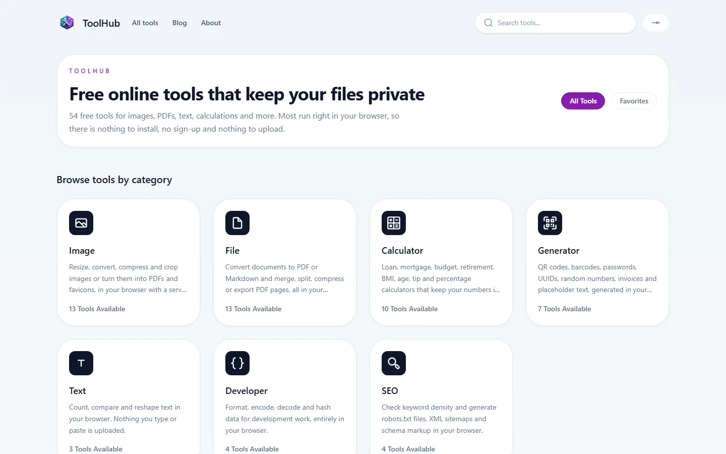Click the Developer description 'Format, encode, decode'
The height and width of the screenshot is (454, 726).
coord(285,419)
